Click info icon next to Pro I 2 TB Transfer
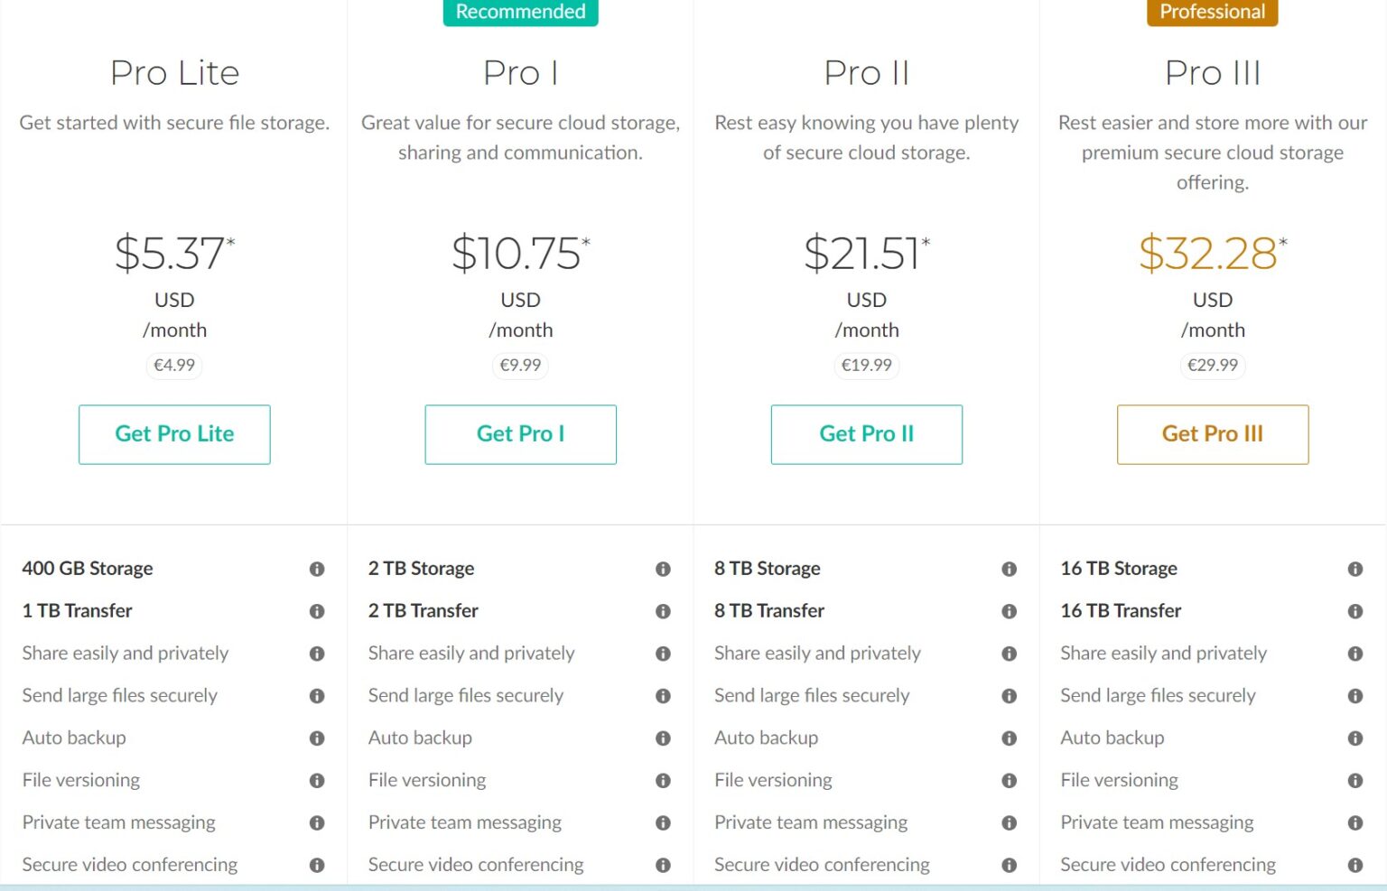 [663, 611]
